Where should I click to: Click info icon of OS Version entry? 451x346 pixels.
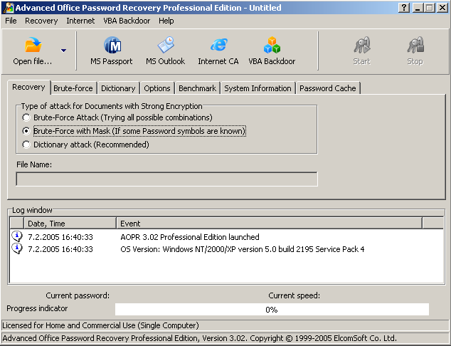[17, 248]
